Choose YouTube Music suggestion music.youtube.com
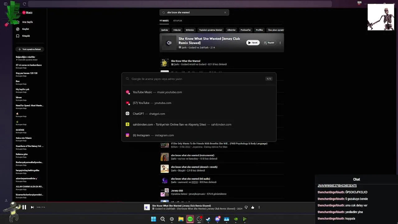 [199, 92]
